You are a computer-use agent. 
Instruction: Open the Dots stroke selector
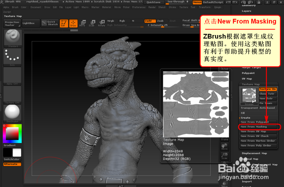point(12,57)
